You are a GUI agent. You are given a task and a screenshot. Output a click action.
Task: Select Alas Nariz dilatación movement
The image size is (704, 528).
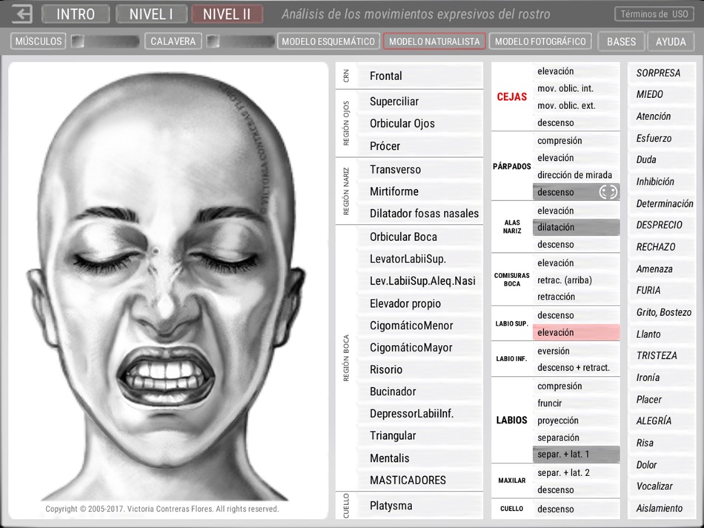pyautogui.click(x=577, y=228)
